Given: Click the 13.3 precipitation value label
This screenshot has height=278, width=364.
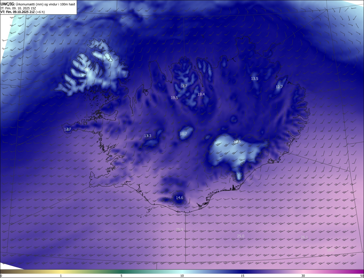Looking at the screenshot, I should tap(148, 136).
